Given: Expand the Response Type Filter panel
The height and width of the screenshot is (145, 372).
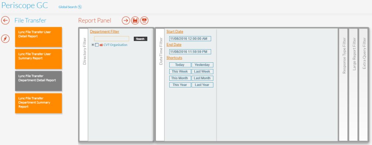Looking at the screenshot, I should (x=343, y=85).
